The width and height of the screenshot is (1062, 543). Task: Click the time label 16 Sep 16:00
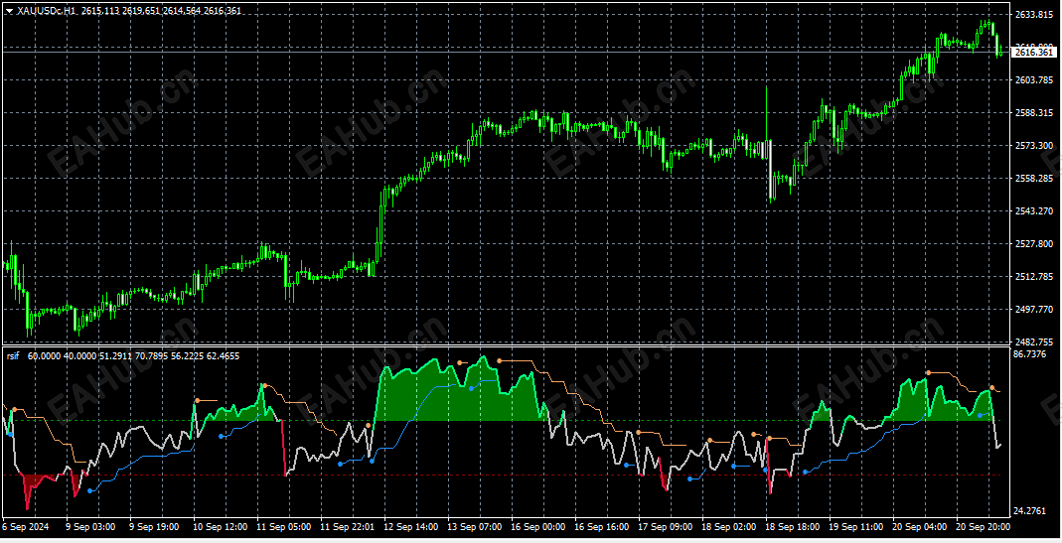click(x=601, y=527)
